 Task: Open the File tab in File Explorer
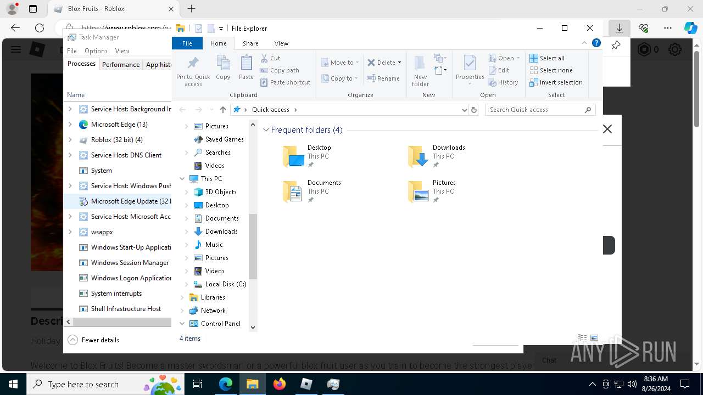[x=187, y=43]
